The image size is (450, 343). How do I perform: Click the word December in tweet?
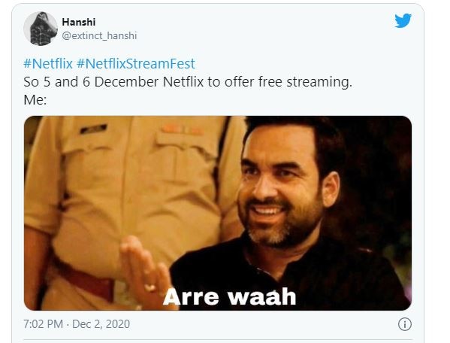pos(126,82)
